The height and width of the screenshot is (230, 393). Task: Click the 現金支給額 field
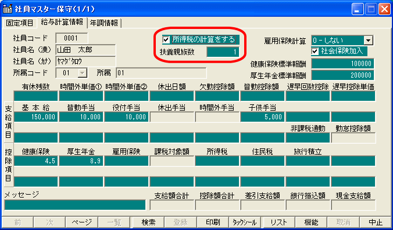(353, 205)
